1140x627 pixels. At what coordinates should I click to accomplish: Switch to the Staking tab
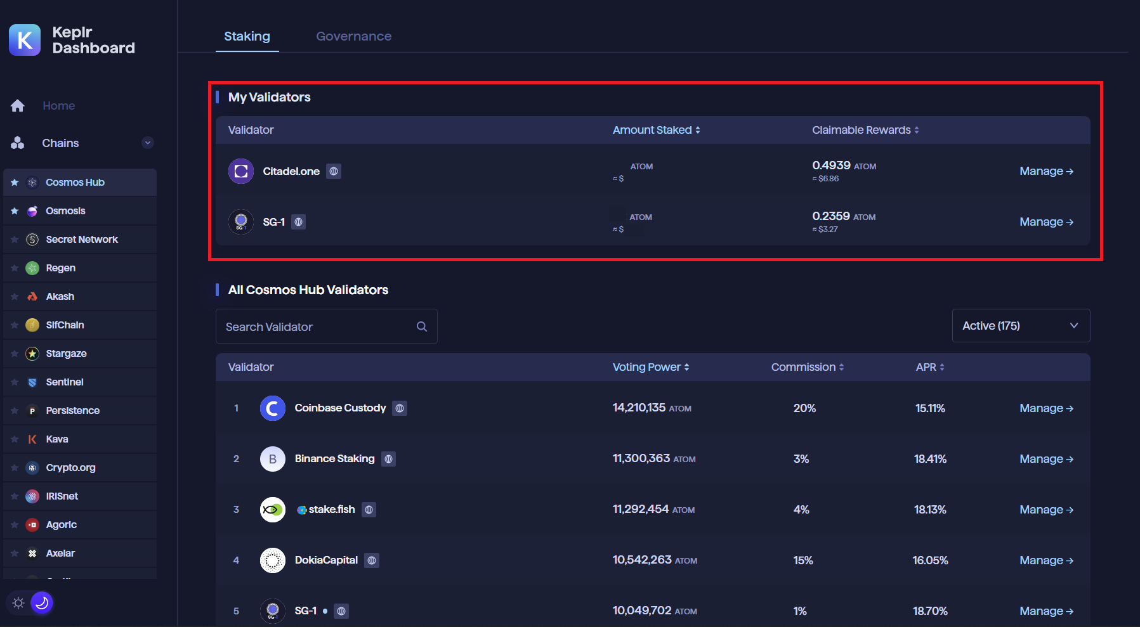247,36
